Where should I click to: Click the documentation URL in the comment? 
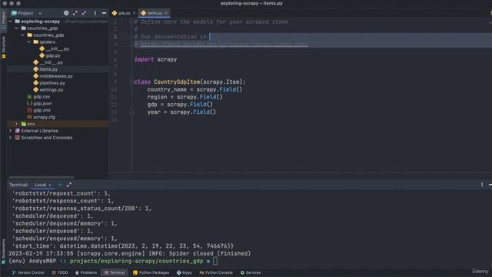click(x=224, y=45)
